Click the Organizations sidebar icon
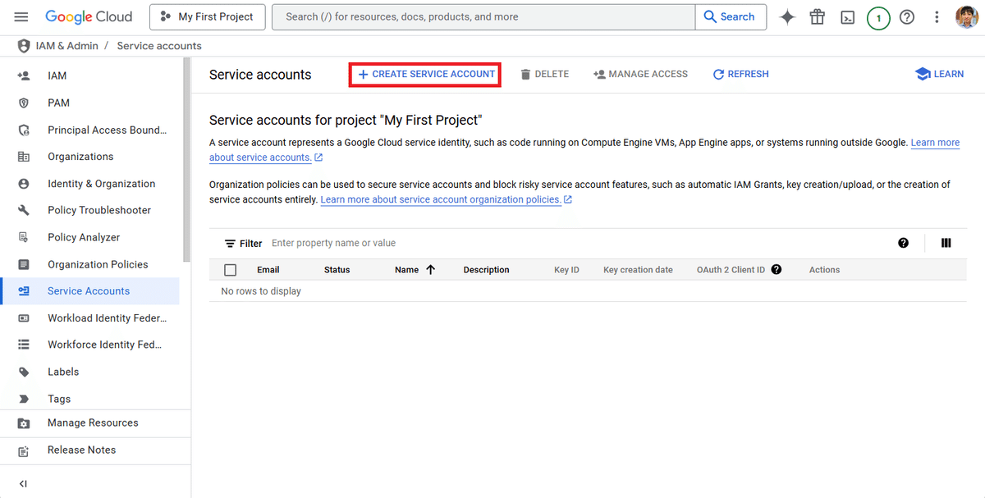This screenshot has height=498, width=985. coord(24,157)
